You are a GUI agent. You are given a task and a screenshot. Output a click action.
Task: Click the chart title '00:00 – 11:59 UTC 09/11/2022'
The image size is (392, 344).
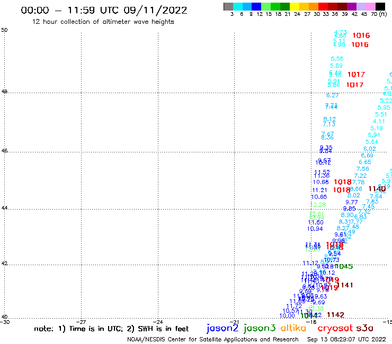(104, 11)
